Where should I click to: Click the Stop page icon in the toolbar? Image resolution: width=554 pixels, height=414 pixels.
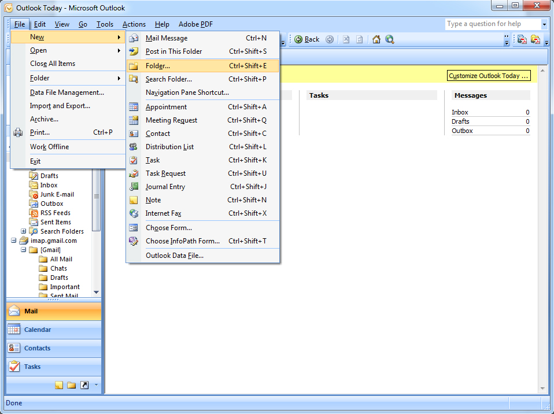coord(346,39)
